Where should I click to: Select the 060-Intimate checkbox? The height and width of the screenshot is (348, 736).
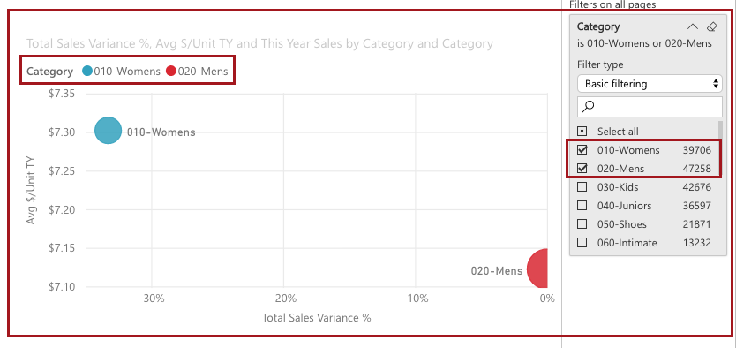click(x=582, y=243)
